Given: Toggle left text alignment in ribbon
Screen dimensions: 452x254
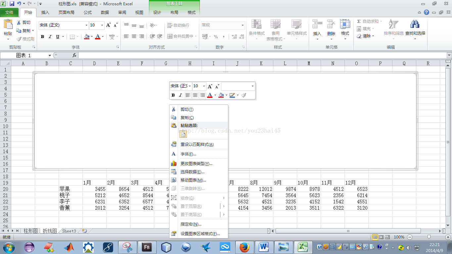Looking at the screenshot, I should 126,36.
